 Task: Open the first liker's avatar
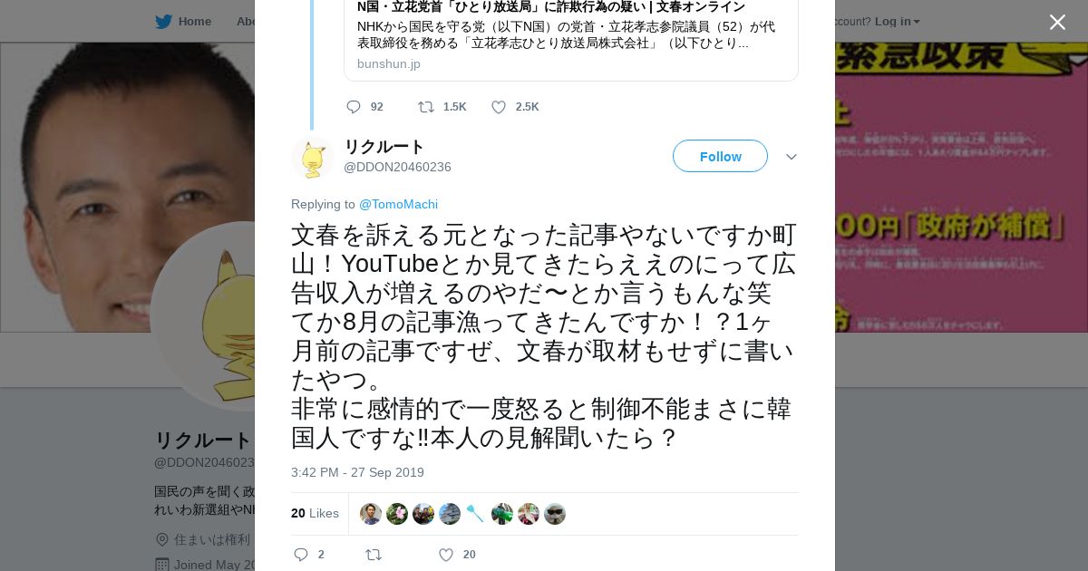pos(370,514)
